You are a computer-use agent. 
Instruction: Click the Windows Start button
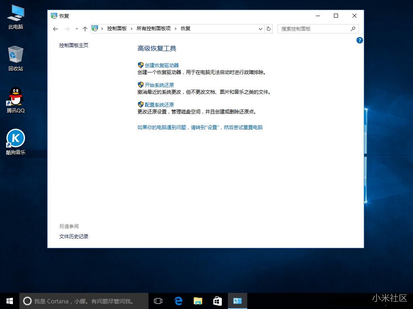point(9,301)
